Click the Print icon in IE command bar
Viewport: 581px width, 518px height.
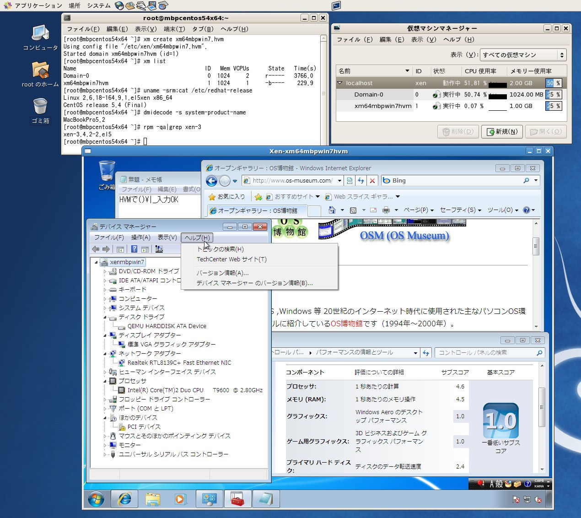pos(386,210)
